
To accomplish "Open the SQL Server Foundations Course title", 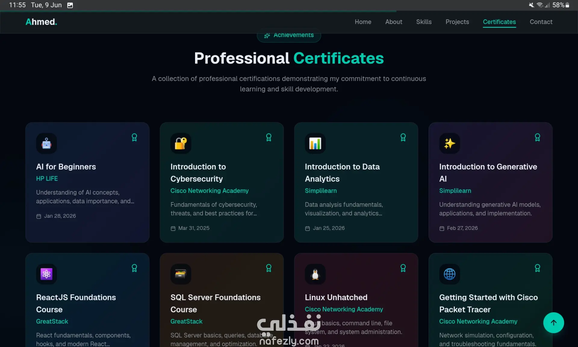I will click(216, 303).
